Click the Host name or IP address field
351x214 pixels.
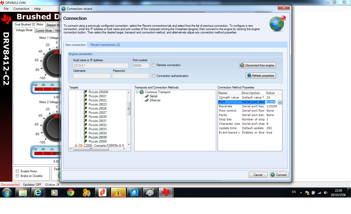point(101,66)
